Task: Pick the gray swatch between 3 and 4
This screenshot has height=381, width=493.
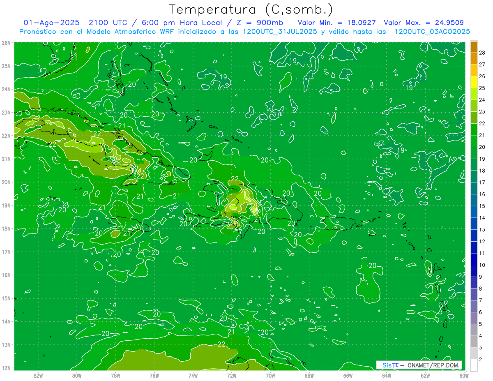Action: tap(474, 342)
